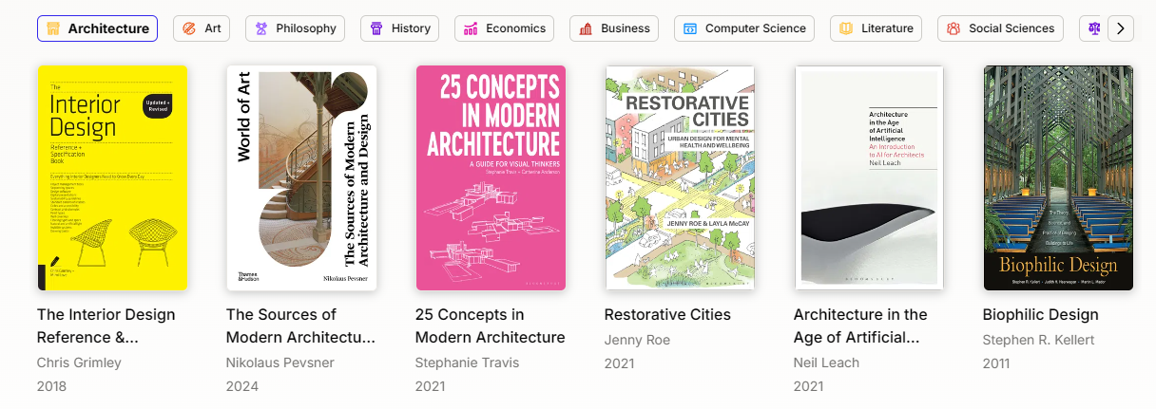Click the Economics chart icon
Image resolution: width=1156 pixels, height=409 pixels.
click(471, 28)
